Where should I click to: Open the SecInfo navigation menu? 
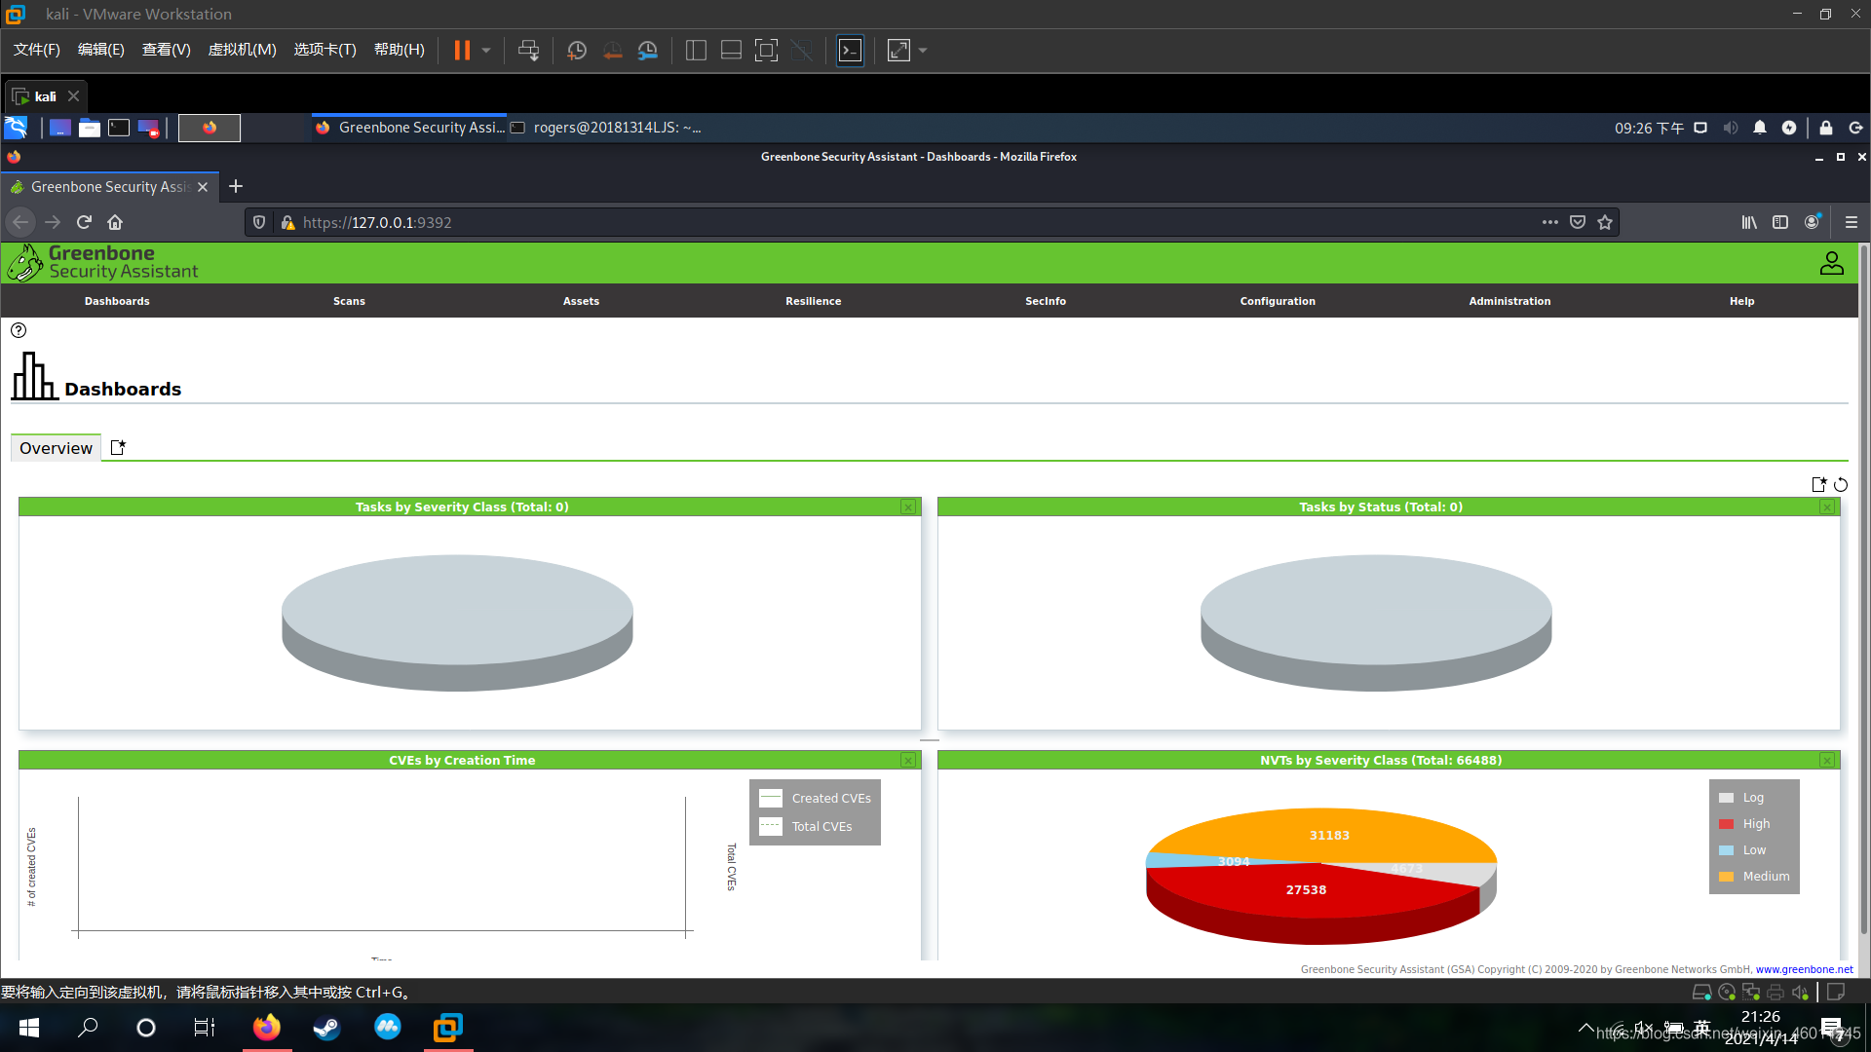(1046, 301)
